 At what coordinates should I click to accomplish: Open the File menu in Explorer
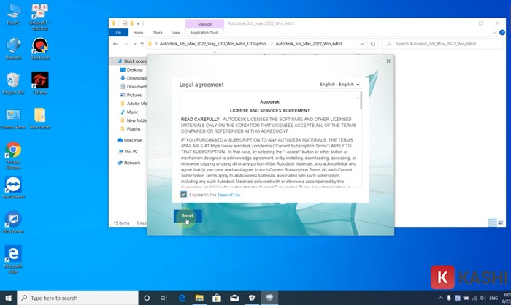[118, 33]
